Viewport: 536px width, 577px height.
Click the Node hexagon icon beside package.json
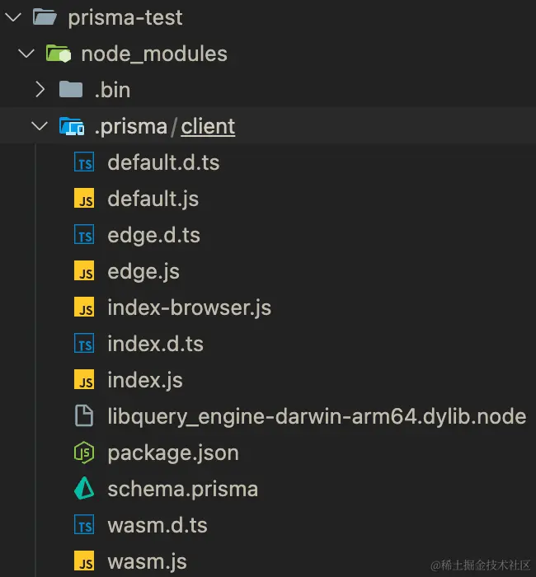point(84,453)
